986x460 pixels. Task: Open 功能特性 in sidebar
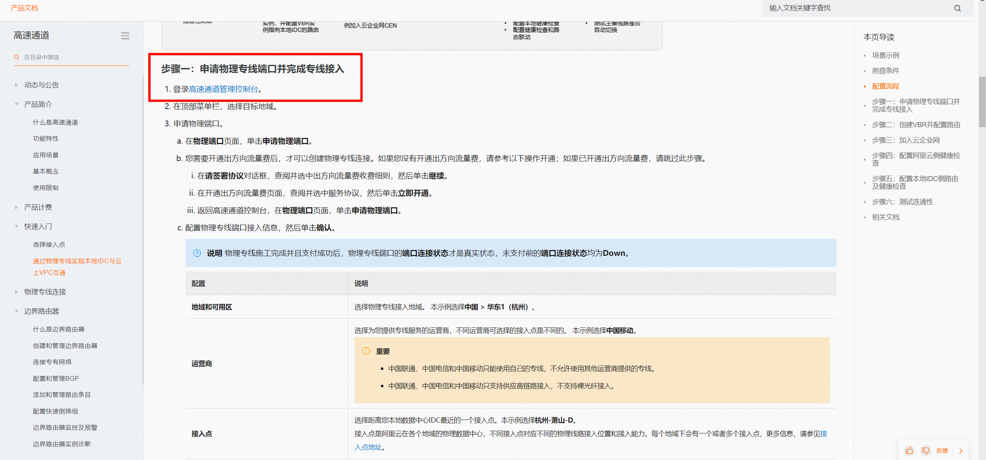tap(46, 139)
